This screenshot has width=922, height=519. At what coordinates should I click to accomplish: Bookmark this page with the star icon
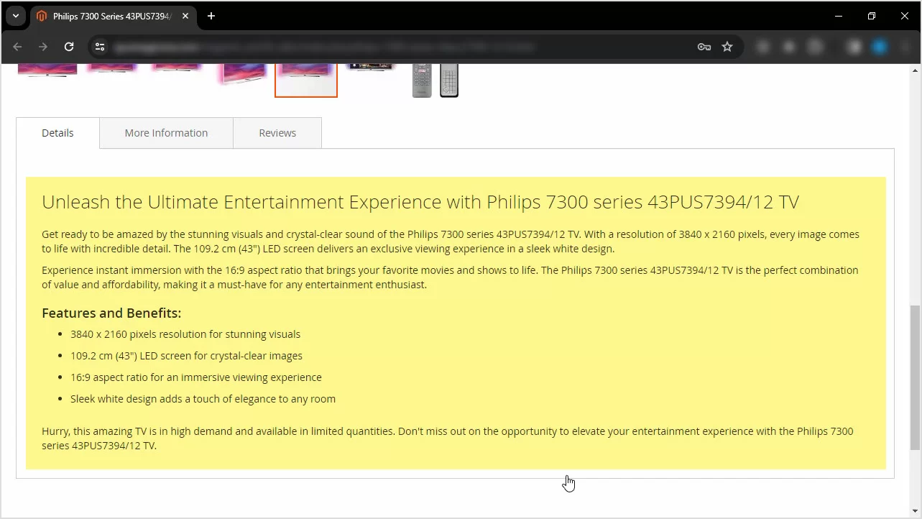tap(727, 47)
